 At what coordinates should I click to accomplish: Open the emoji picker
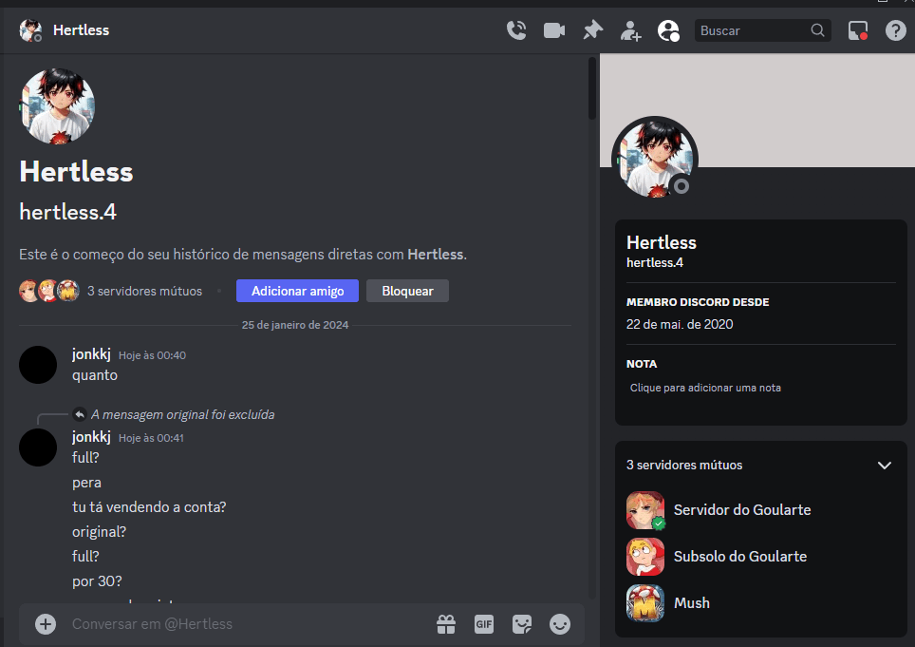(560, 624)
